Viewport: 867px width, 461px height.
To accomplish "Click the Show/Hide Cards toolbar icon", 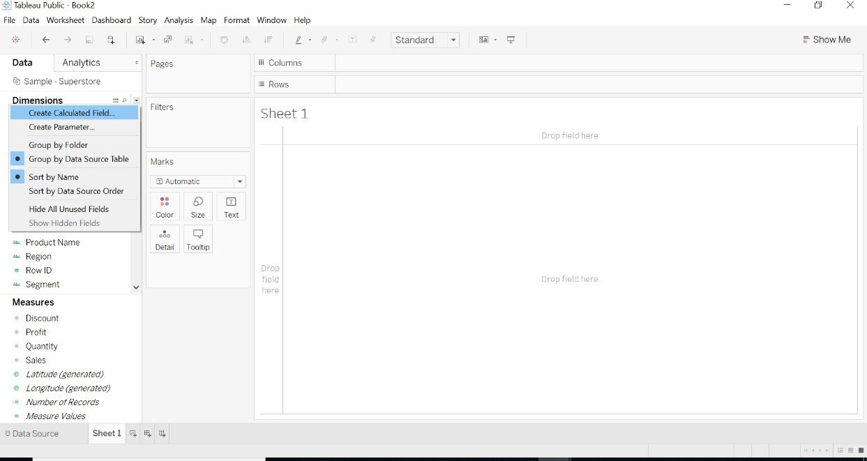I will click(483, 40).
